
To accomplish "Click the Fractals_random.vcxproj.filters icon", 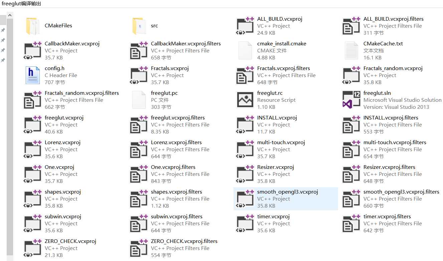I will (33, 100).
